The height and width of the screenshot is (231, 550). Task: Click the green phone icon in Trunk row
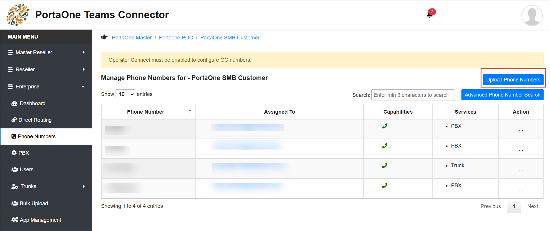[385, 165]
